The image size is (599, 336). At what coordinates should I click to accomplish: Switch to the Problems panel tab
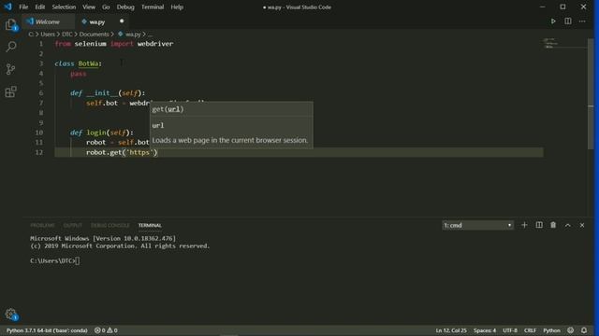(42, 226)
